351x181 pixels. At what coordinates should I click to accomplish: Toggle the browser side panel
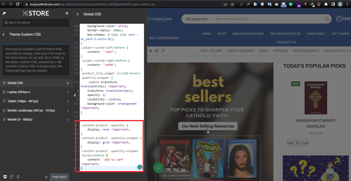coord(333,4)
